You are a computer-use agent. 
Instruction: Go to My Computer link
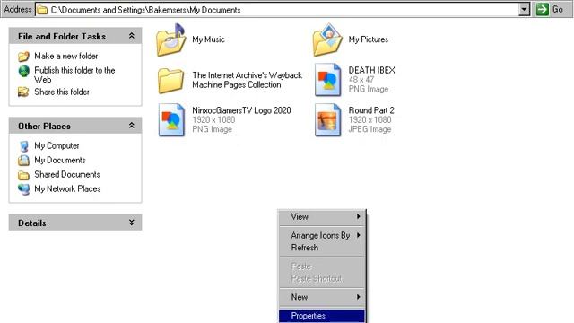[x=57, y=145]
